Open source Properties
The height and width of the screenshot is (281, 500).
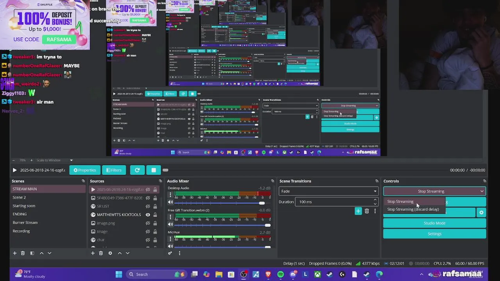click(x=84, y=170)
